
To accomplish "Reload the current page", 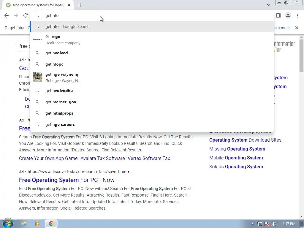I will pyautogui.click(x=26, y=15).
